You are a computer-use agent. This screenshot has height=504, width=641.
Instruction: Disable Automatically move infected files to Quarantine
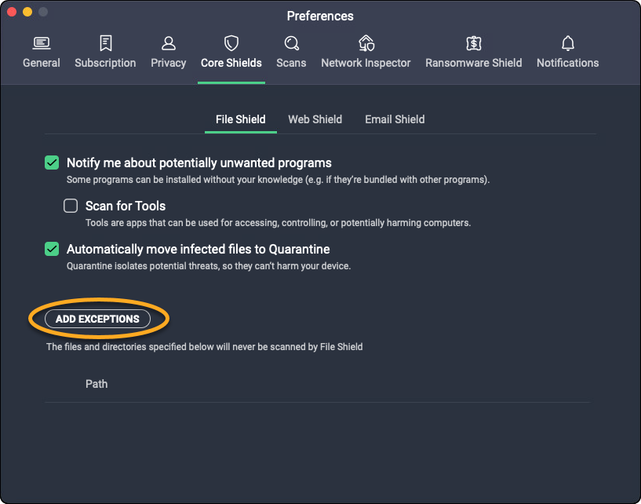pyautogui.click(x=52, y=249)
